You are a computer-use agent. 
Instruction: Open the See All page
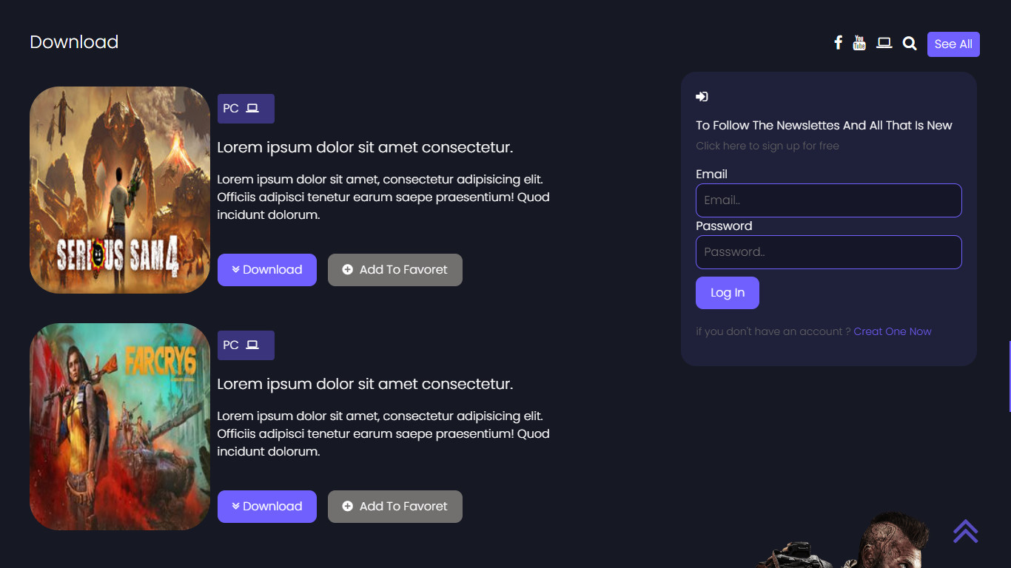tap(953, 44)
